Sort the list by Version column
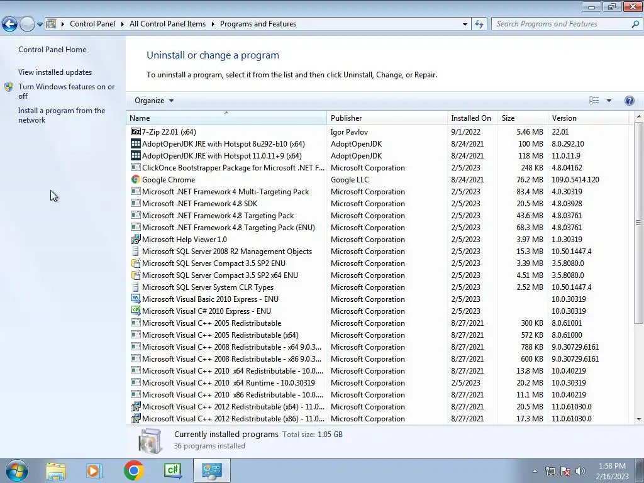This screenshot has height=483, width=644. tap(588, 118)
